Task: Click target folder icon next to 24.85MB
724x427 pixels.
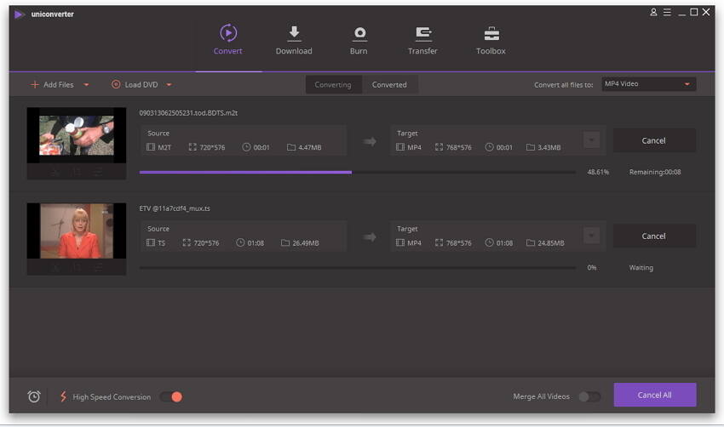Action: (x=531, y=242)
